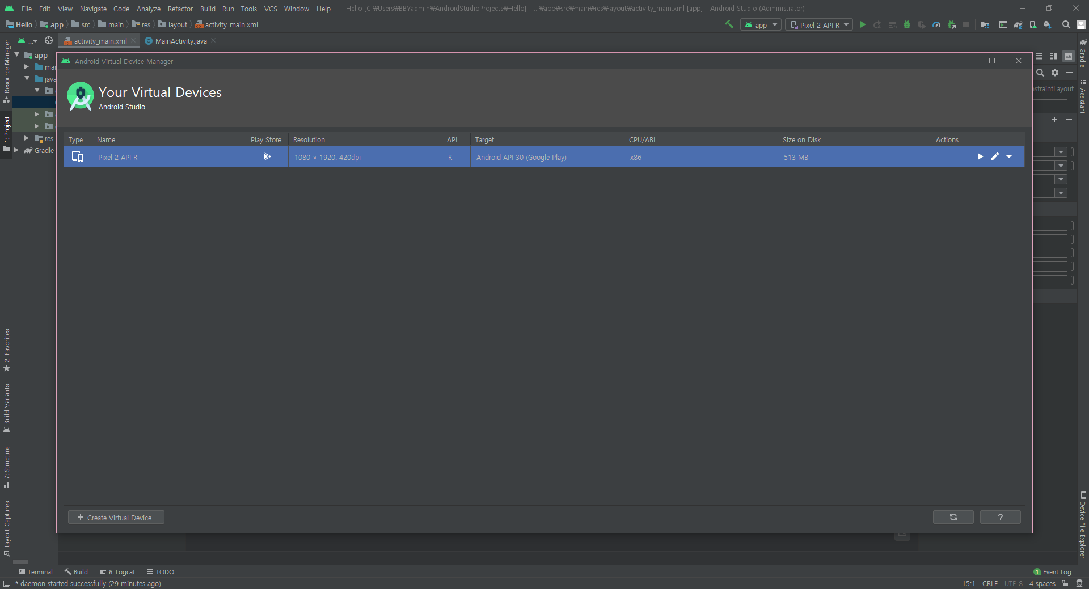Screen dimensions: 1089x589
Task: Open the Tools menu
Action: (248, 9)
